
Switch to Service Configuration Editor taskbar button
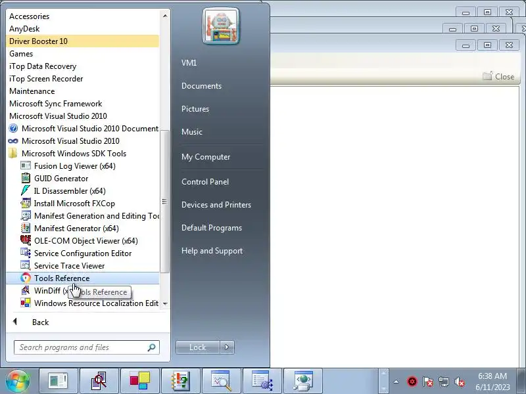(x=262, y=381)
